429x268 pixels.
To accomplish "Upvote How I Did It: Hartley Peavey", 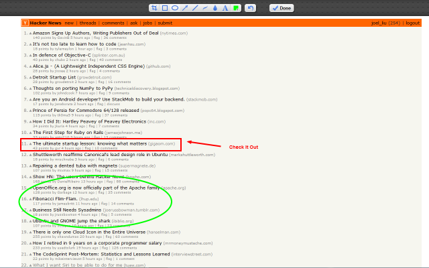I will pos(30,122).
